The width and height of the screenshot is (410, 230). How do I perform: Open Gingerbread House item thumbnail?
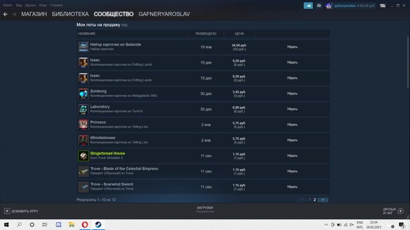pos(83,156)
